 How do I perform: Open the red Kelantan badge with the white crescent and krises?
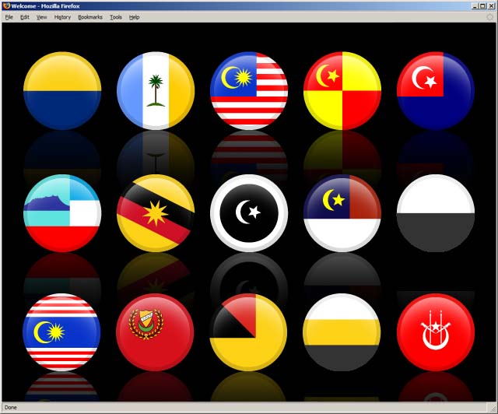pyautogui.click(x=436, y=332)
